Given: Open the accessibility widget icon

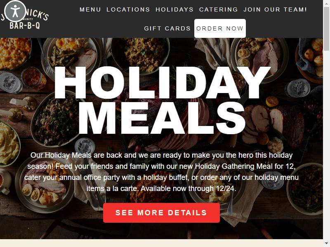Looking at the screenshot, I should [x=15, y=12].
